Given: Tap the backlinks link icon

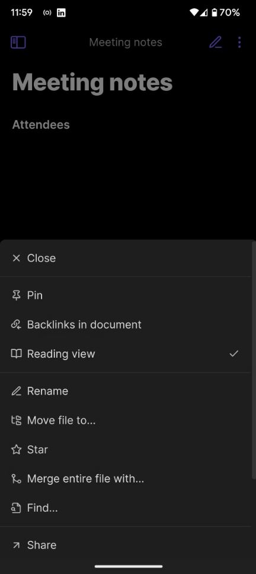Looking at the screenshot, I should pos(16,324).
